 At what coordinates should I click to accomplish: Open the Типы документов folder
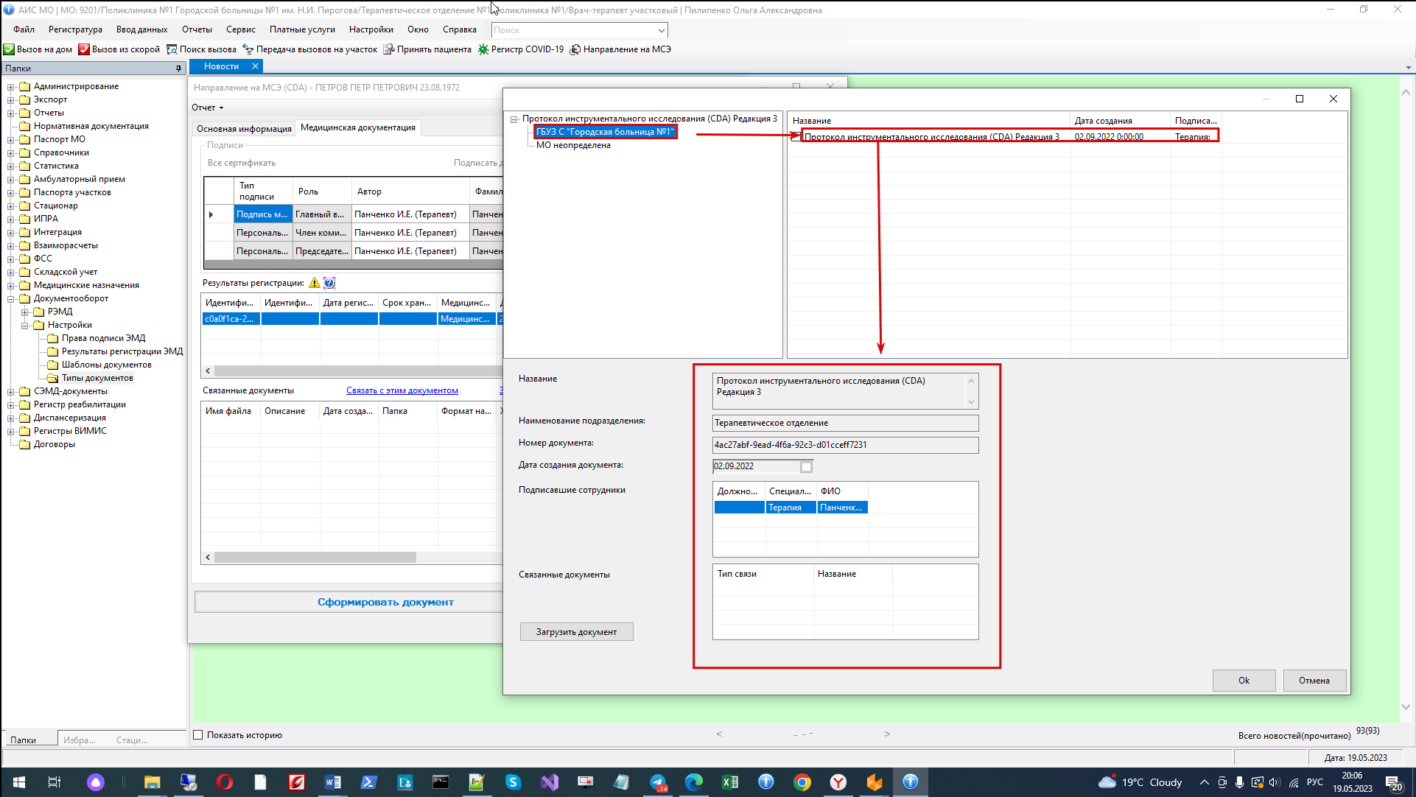97,378
